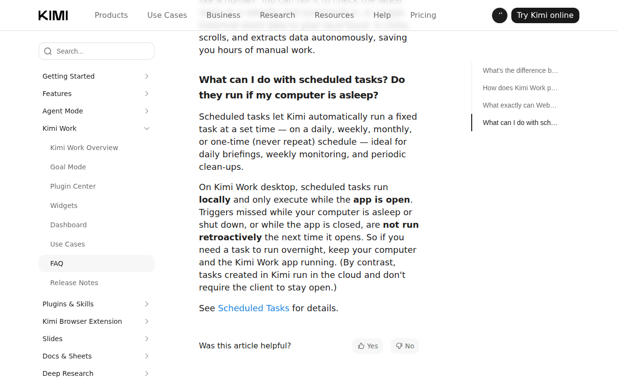
Task: Jump to "What exactly can Web…" outline entry
Action: (x=520, y=105)
